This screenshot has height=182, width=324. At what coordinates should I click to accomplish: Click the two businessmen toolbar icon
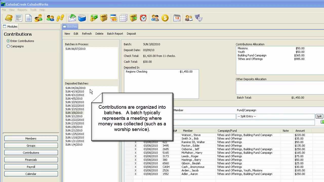(x=155, y=18)
